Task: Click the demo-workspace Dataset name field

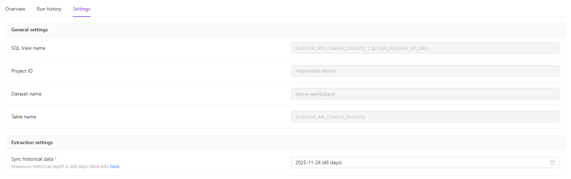Action: coord(425,94)
